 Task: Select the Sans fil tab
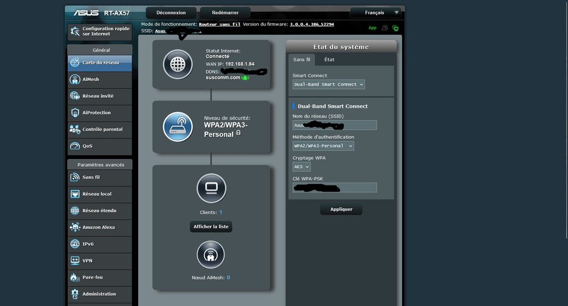click(301, 59)
